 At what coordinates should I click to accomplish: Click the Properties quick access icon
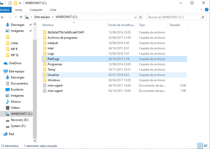(x=10, y=3)
